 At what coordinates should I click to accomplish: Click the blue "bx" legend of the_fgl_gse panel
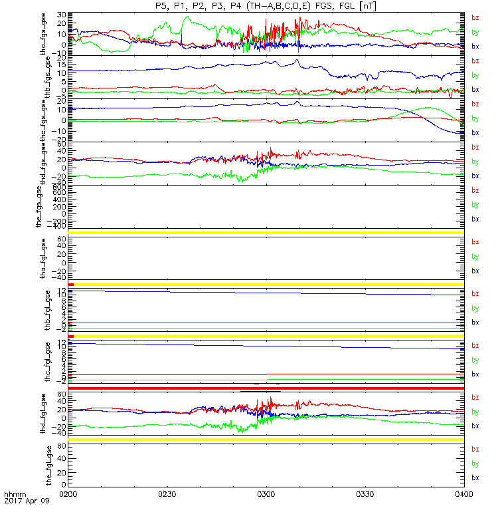pos(475,477)
